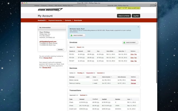The height and width of the screenshot is (111, 178).
Task: Click Change this? for invoice delivery method
Action: [48, 58]
